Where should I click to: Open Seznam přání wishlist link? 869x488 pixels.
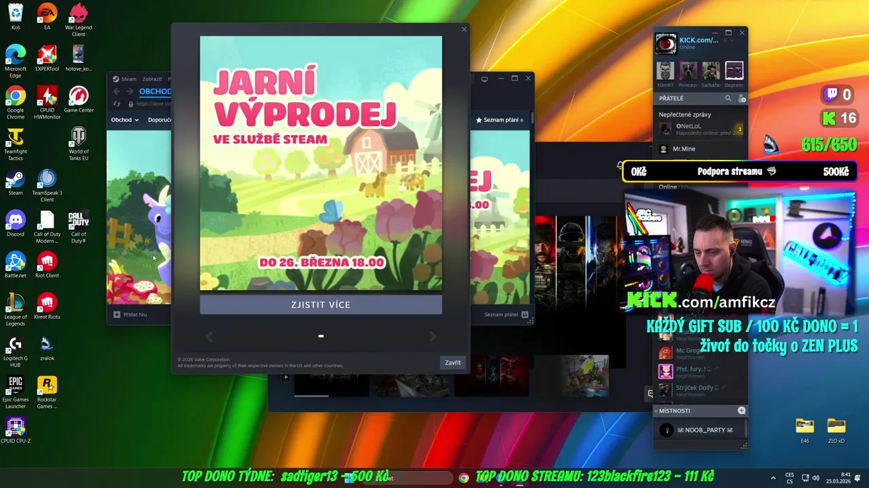[500, 120]
